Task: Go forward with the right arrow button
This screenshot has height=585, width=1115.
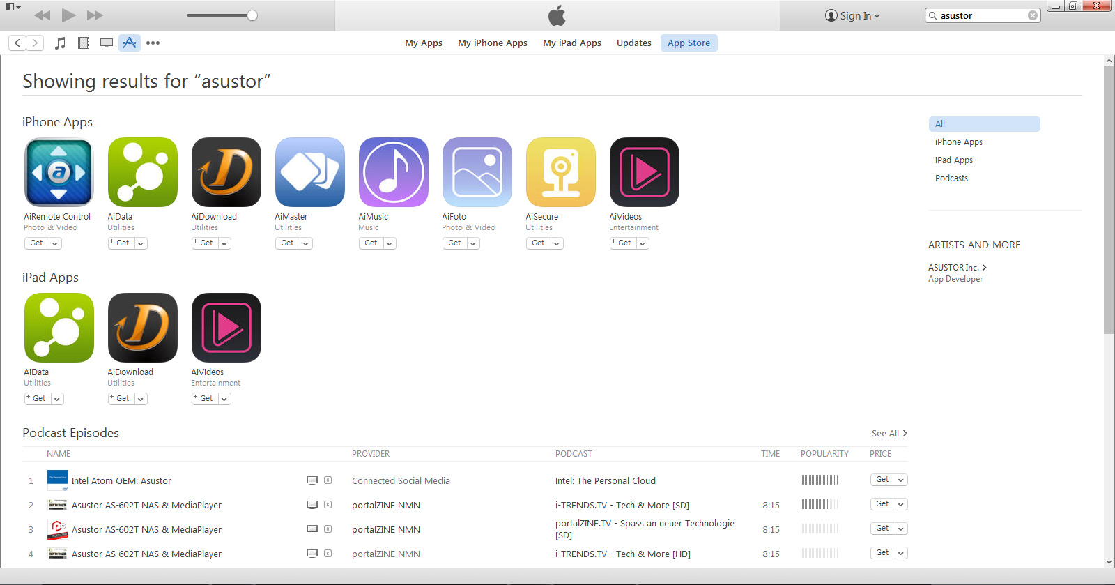Action: point(35,43)
